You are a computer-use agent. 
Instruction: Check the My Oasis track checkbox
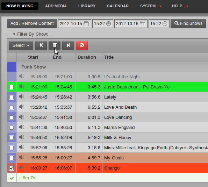[x=12, y=158]
